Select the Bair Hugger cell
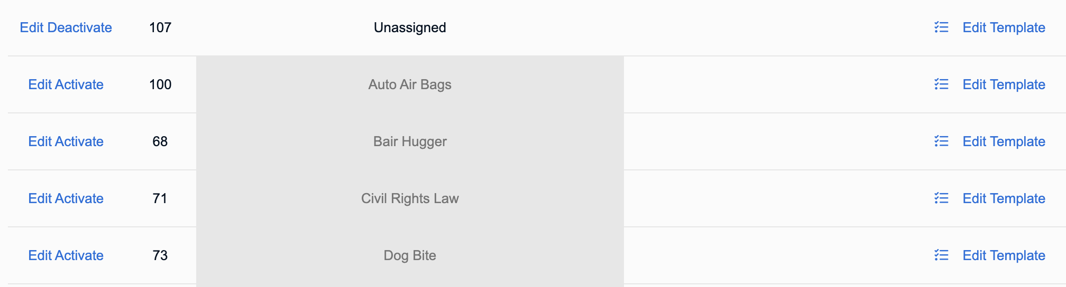The height and width of the screenshot is (287, 1066). click(410, 141)
